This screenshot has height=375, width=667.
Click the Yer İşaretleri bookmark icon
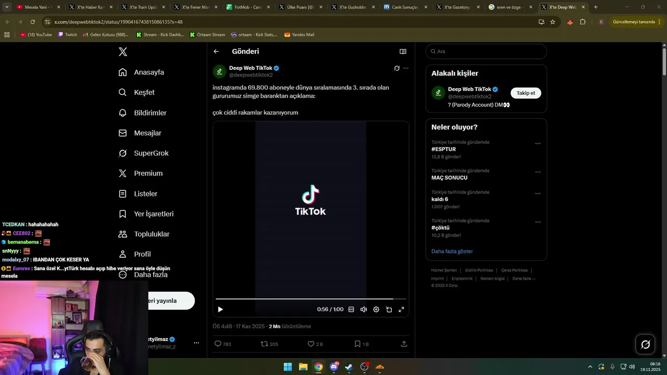(x=123, y=214)
